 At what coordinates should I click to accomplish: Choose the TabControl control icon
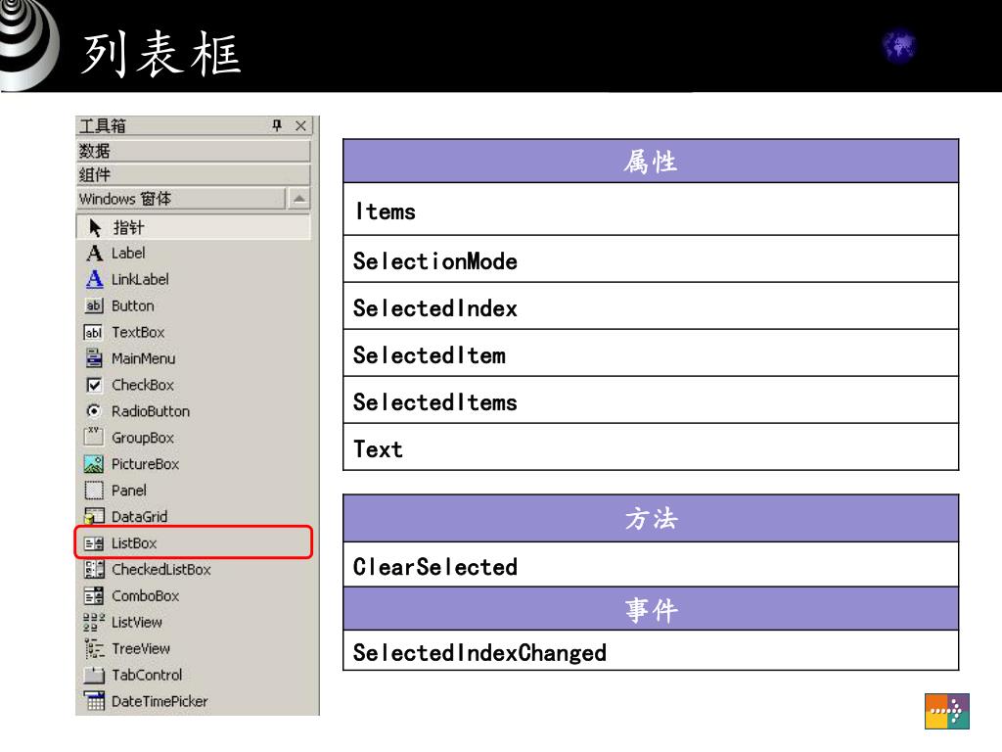[94, 675]
